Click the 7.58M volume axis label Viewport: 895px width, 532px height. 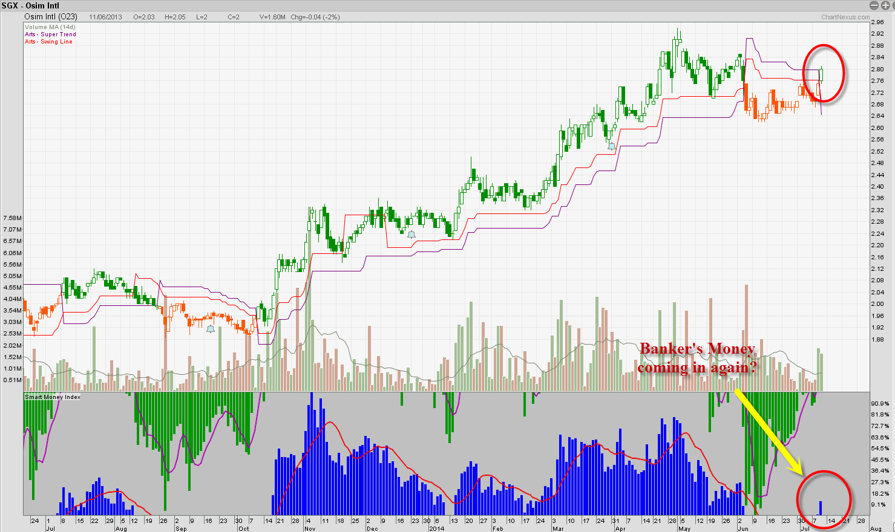click(x=12, y=218)
